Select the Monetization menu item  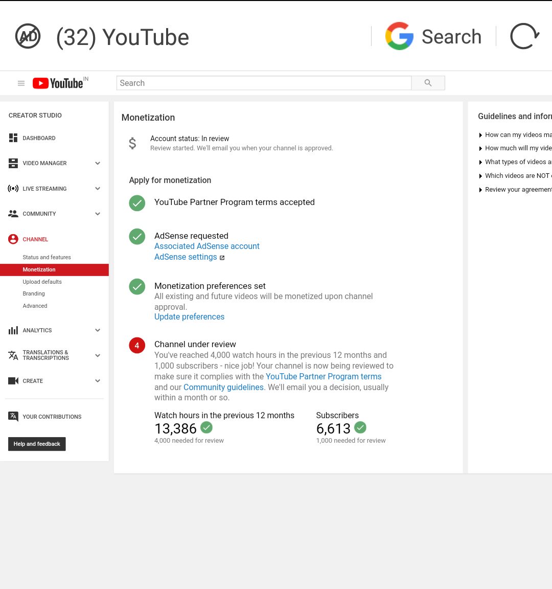(x=55, y=270)
